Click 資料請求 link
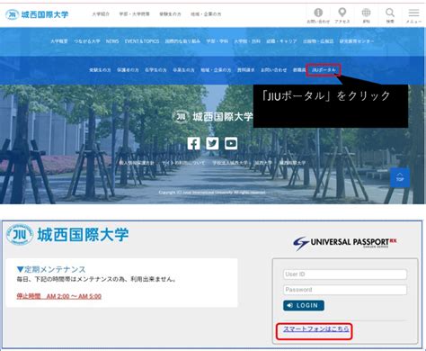This screenshot has width=426, height=351. point(245,70)
